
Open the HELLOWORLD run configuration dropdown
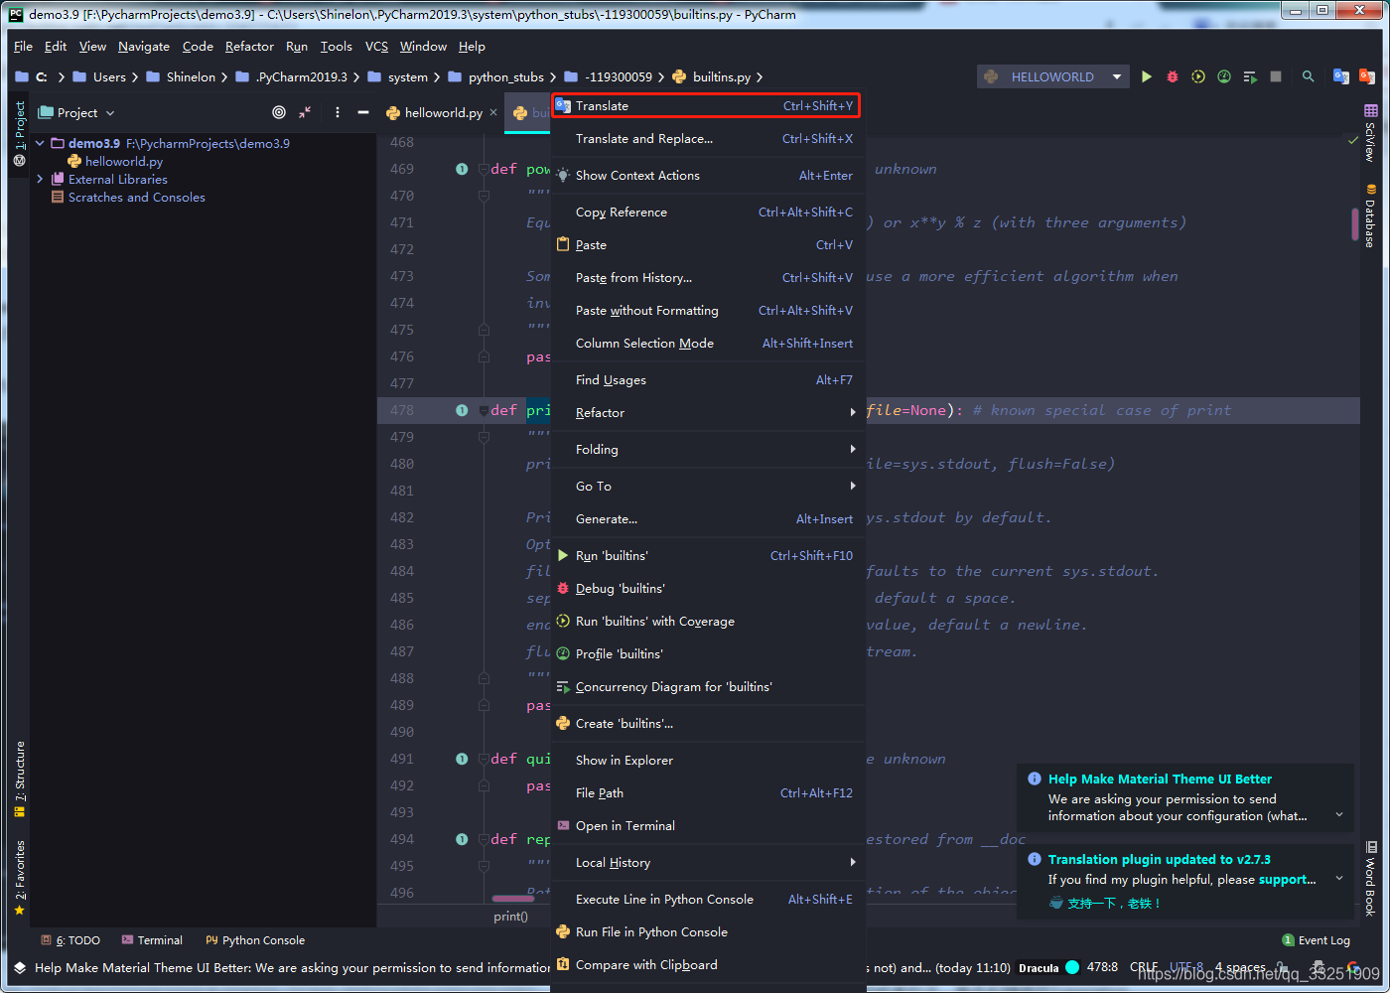tap(1053, 76)
